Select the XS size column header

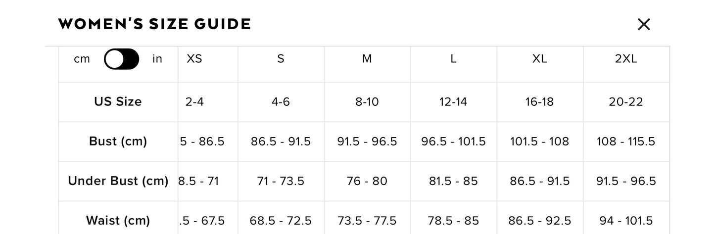click(x=194, y=59)
